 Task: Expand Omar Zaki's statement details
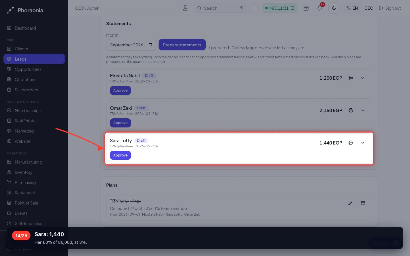coord(363,110)
